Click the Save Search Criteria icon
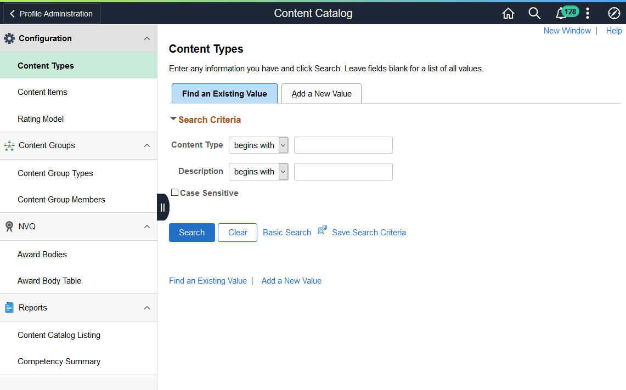626x390 pixels. coord(322,230)
